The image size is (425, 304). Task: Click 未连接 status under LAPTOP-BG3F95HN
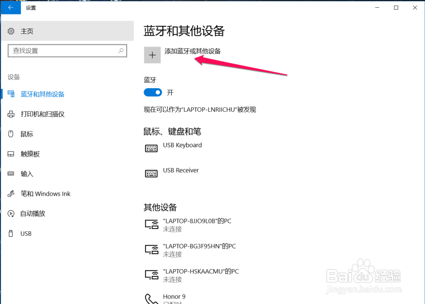pyautogui.click(x=173, y=254)
